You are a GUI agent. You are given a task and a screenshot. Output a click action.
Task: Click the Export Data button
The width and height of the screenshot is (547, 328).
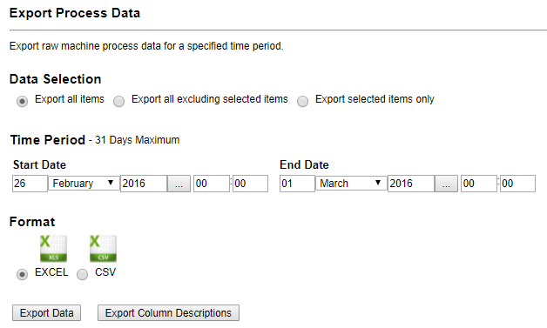pyautogui.click(x=46, y=312)
